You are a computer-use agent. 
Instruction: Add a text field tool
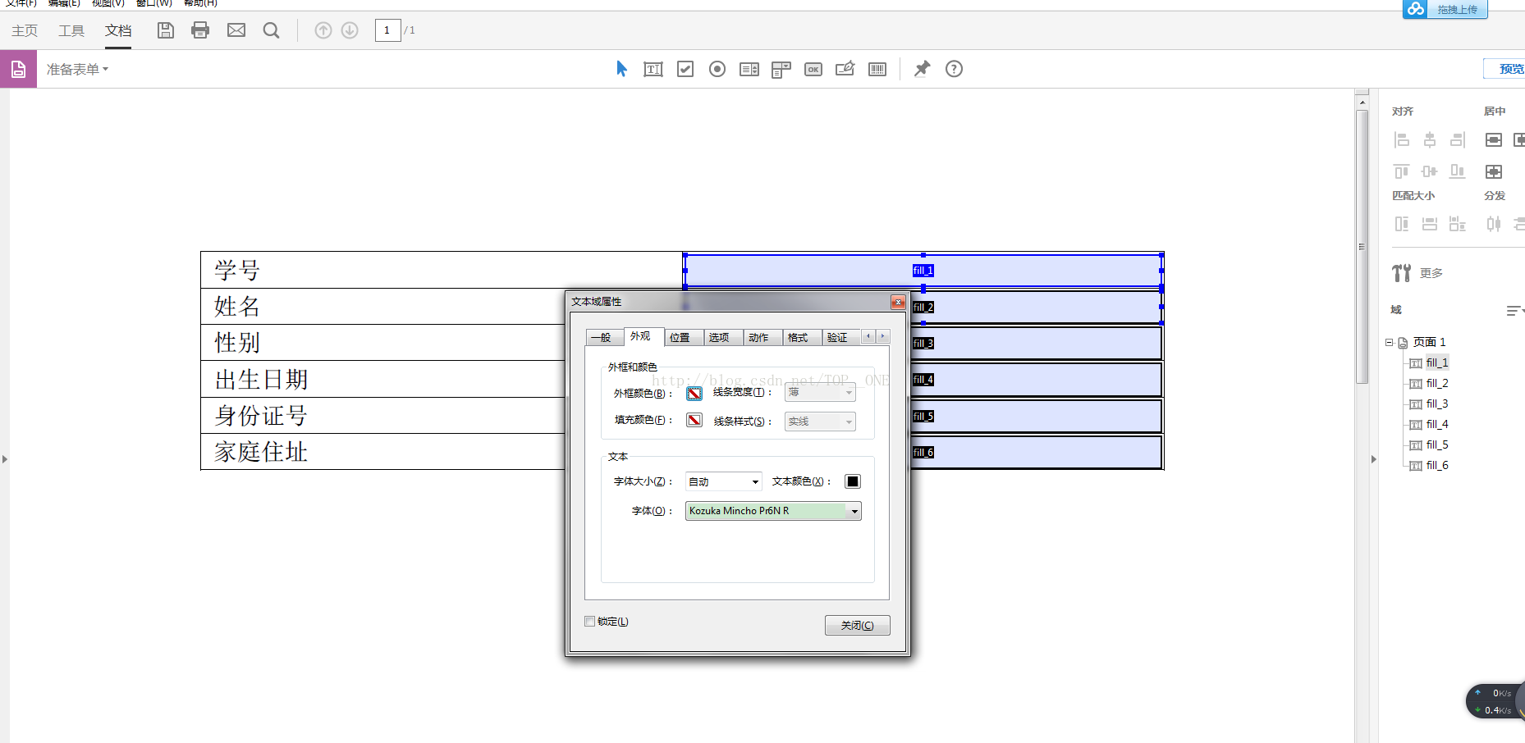(653, 69)
